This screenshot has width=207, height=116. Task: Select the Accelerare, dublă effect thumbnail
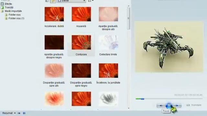pyautogui.click(x=54, y=14)
